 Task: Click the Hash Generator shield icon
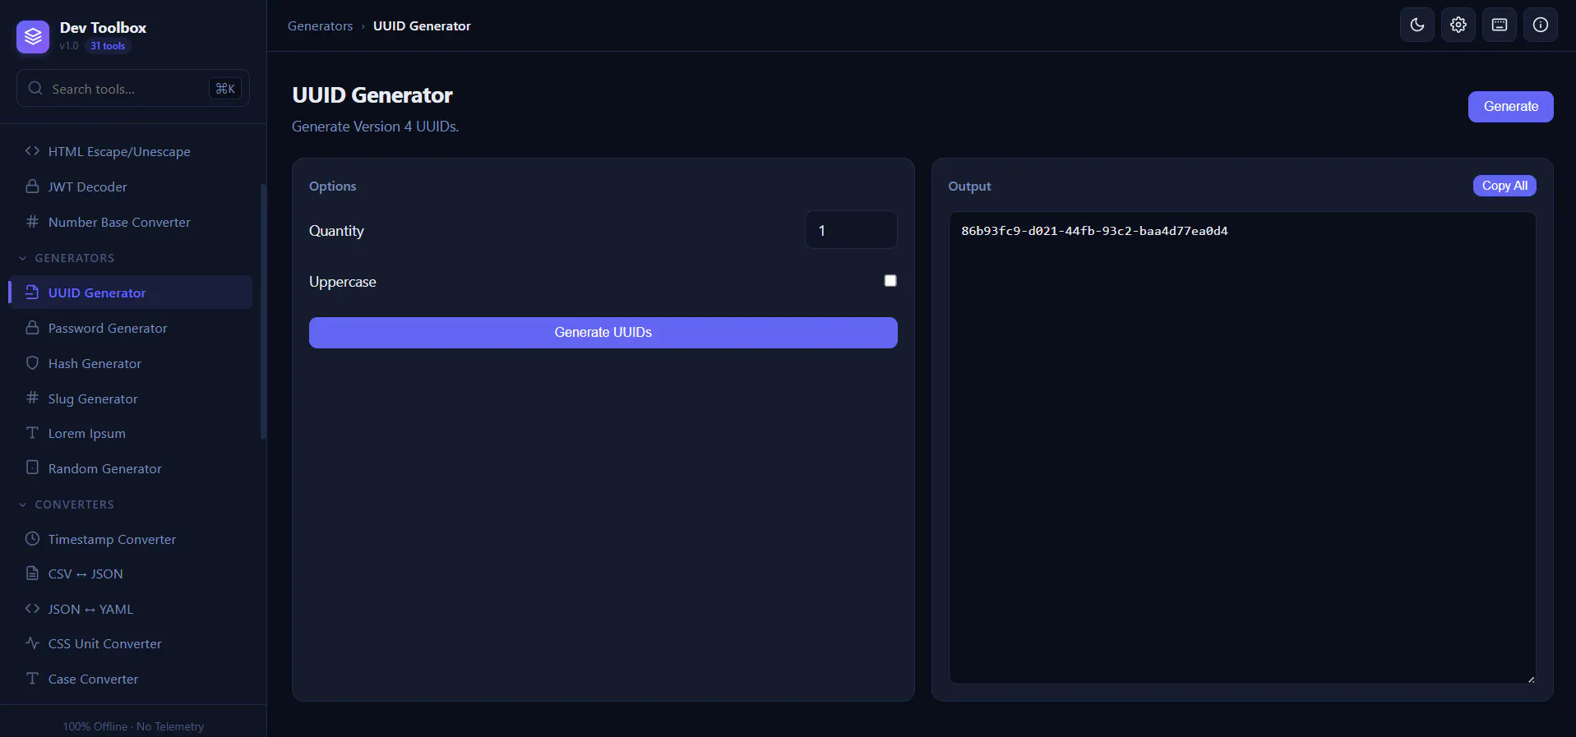tap(32, 363)
